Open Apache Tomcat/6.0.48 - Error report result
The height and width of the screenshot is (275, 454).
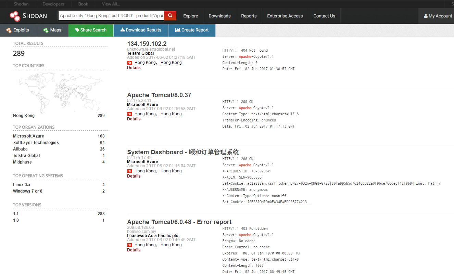179,222
